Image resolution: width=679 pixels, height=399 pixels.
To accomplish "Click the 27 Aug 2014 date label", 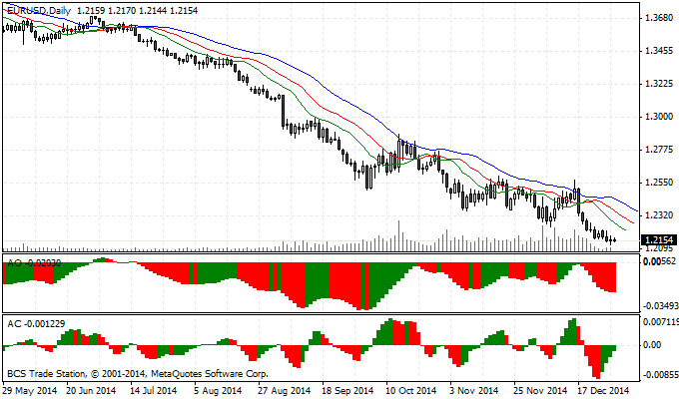I will pos(284,391).
